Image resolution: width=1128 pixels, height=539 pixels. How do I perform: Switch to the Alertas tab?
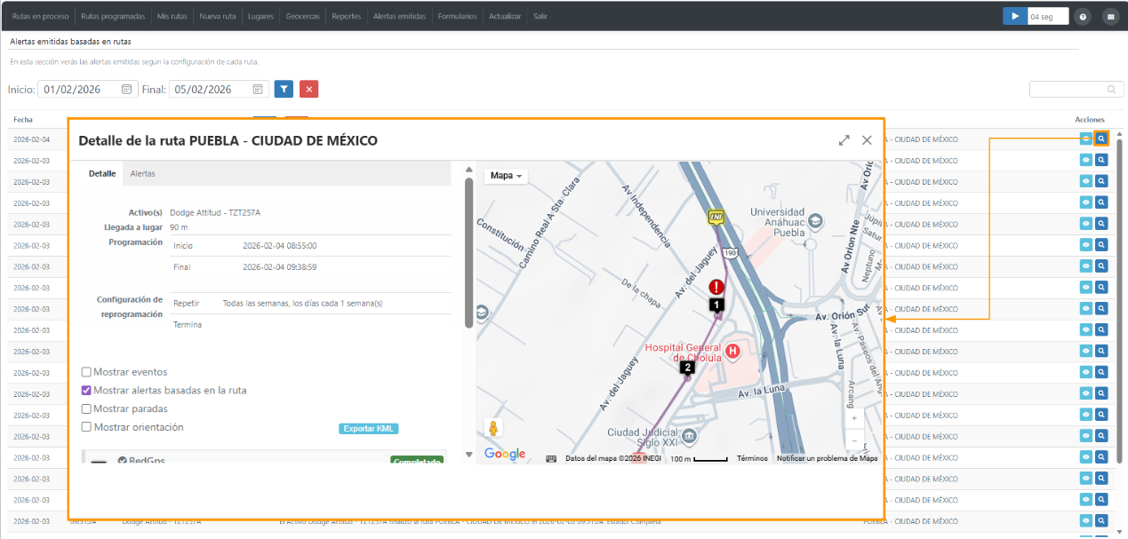click(x=143, y=173)
